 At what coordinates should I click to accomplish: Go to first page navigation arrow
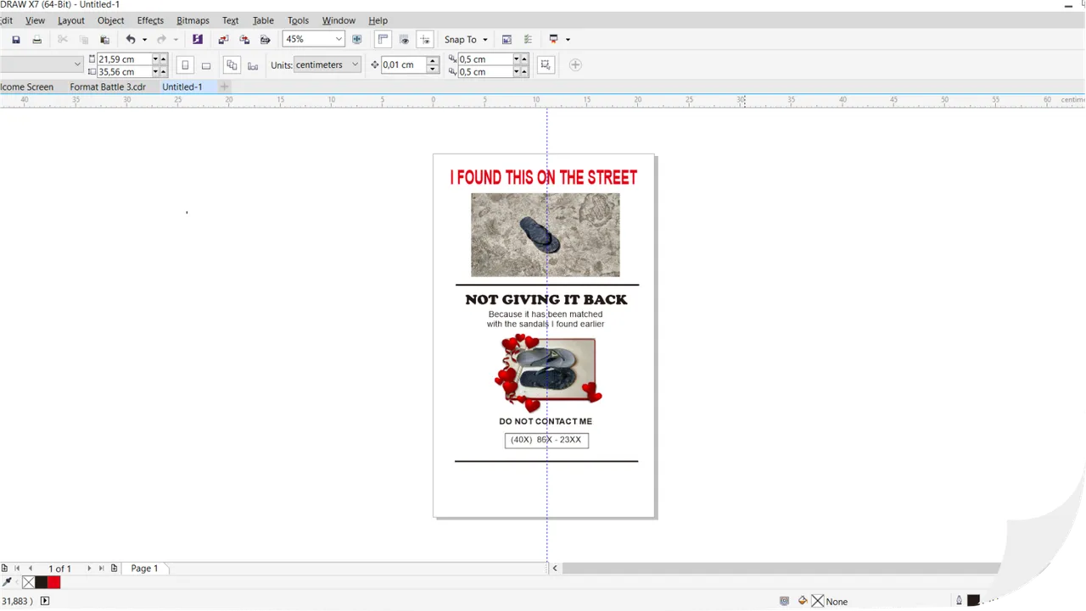[17, 569]
